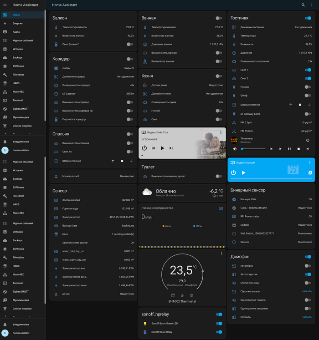Toggle the Кухня group switch
The height and width of the screenshot is (340, 319).
(219, 76)
